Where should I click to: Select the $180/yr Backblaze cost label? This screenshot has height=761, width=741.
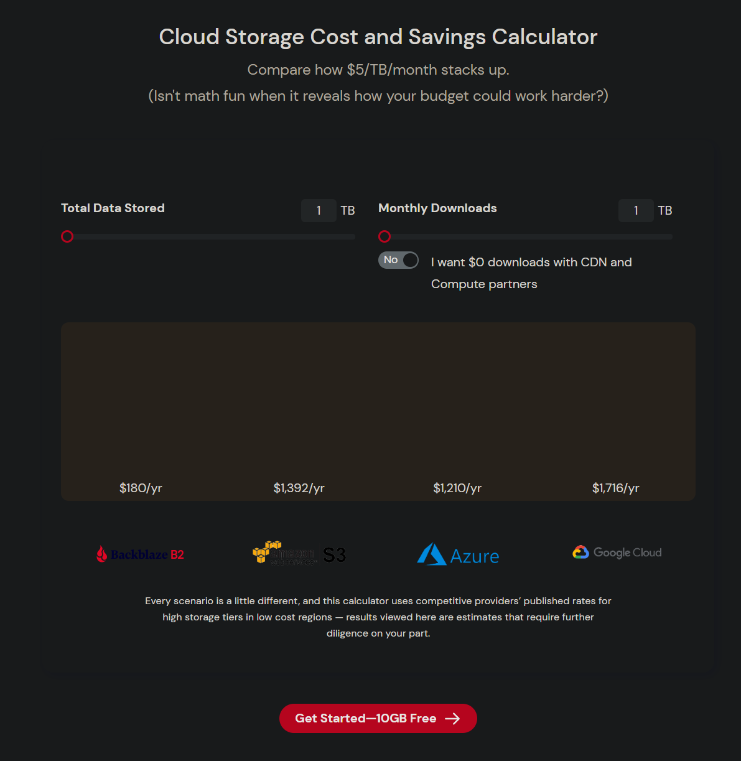(141, 488)
